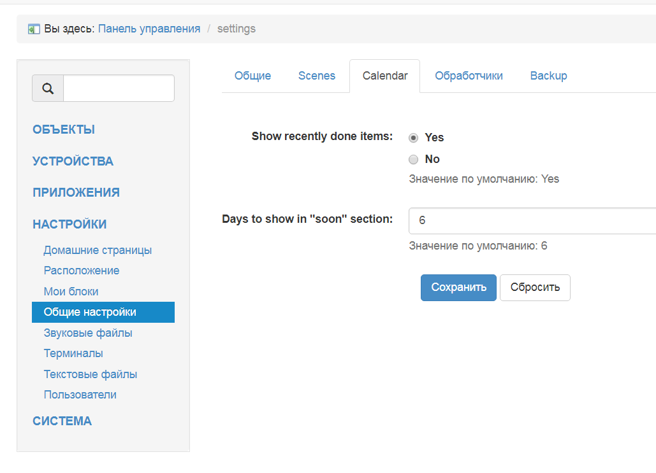
Task: Switch to the Общие tab
Action: click(x=252, y=76)
